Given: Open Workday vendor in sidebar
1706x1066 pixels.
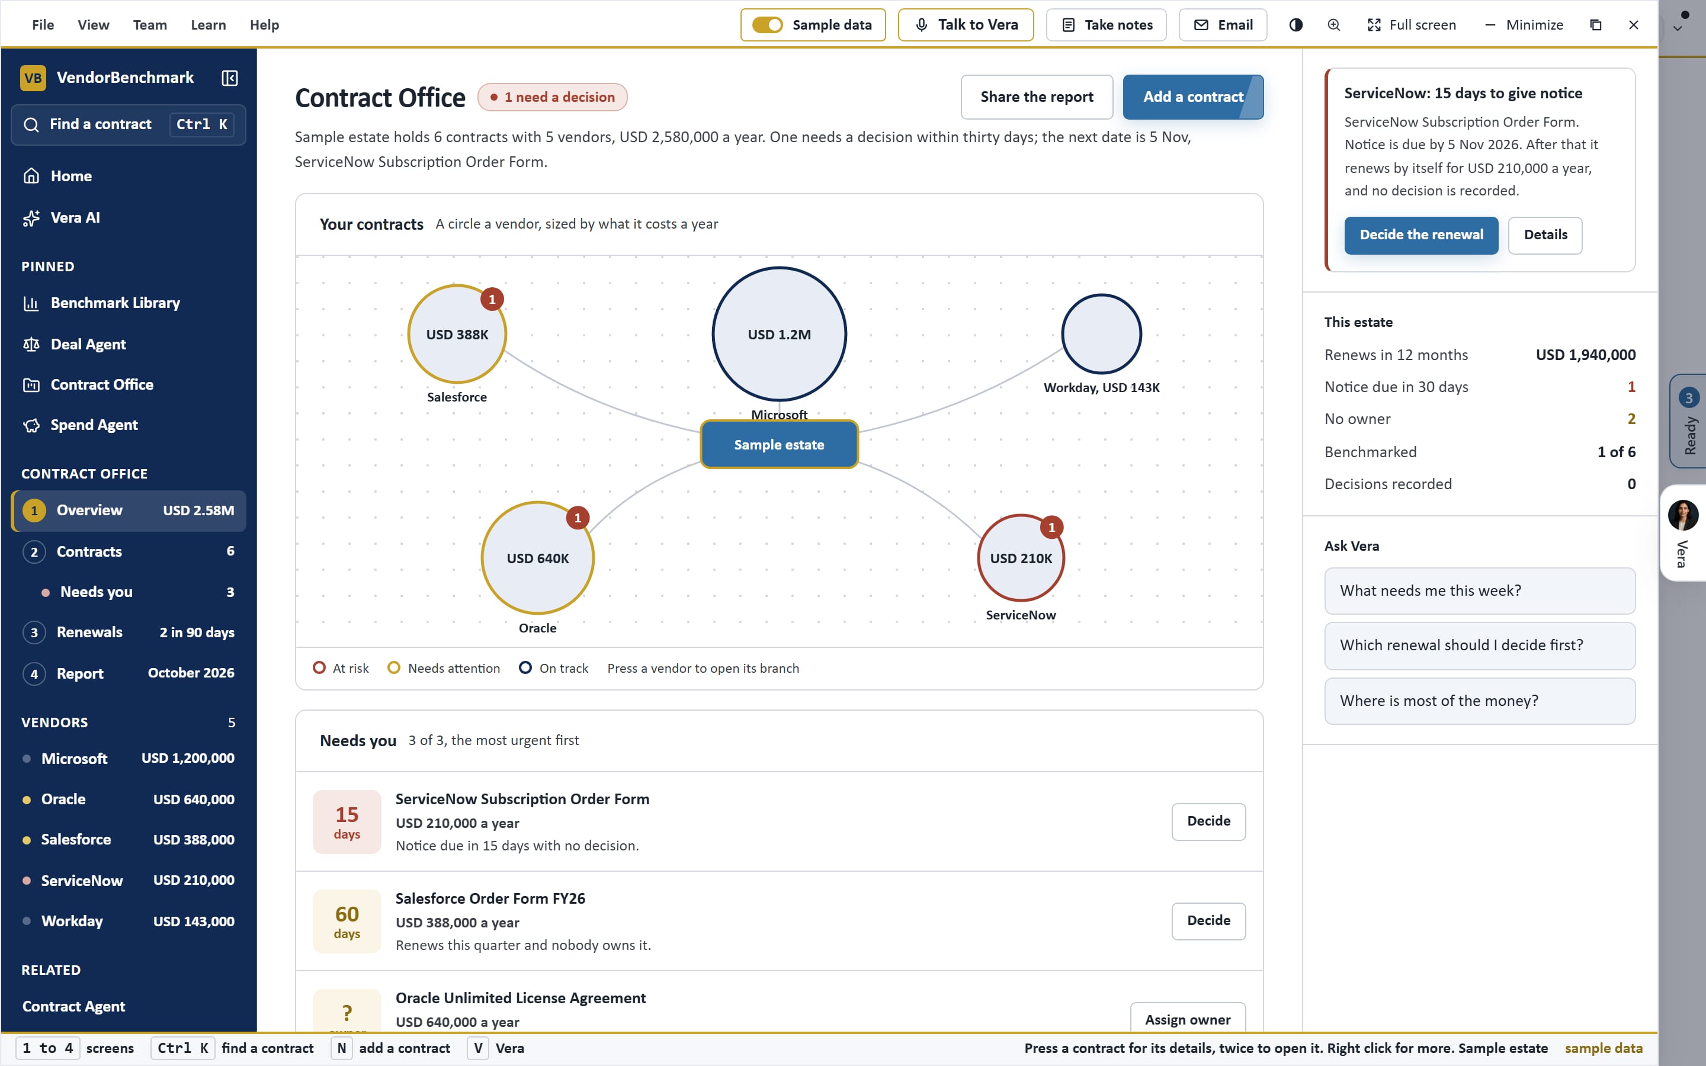Looking at the screenshot, I should click(x=129, y=921).
